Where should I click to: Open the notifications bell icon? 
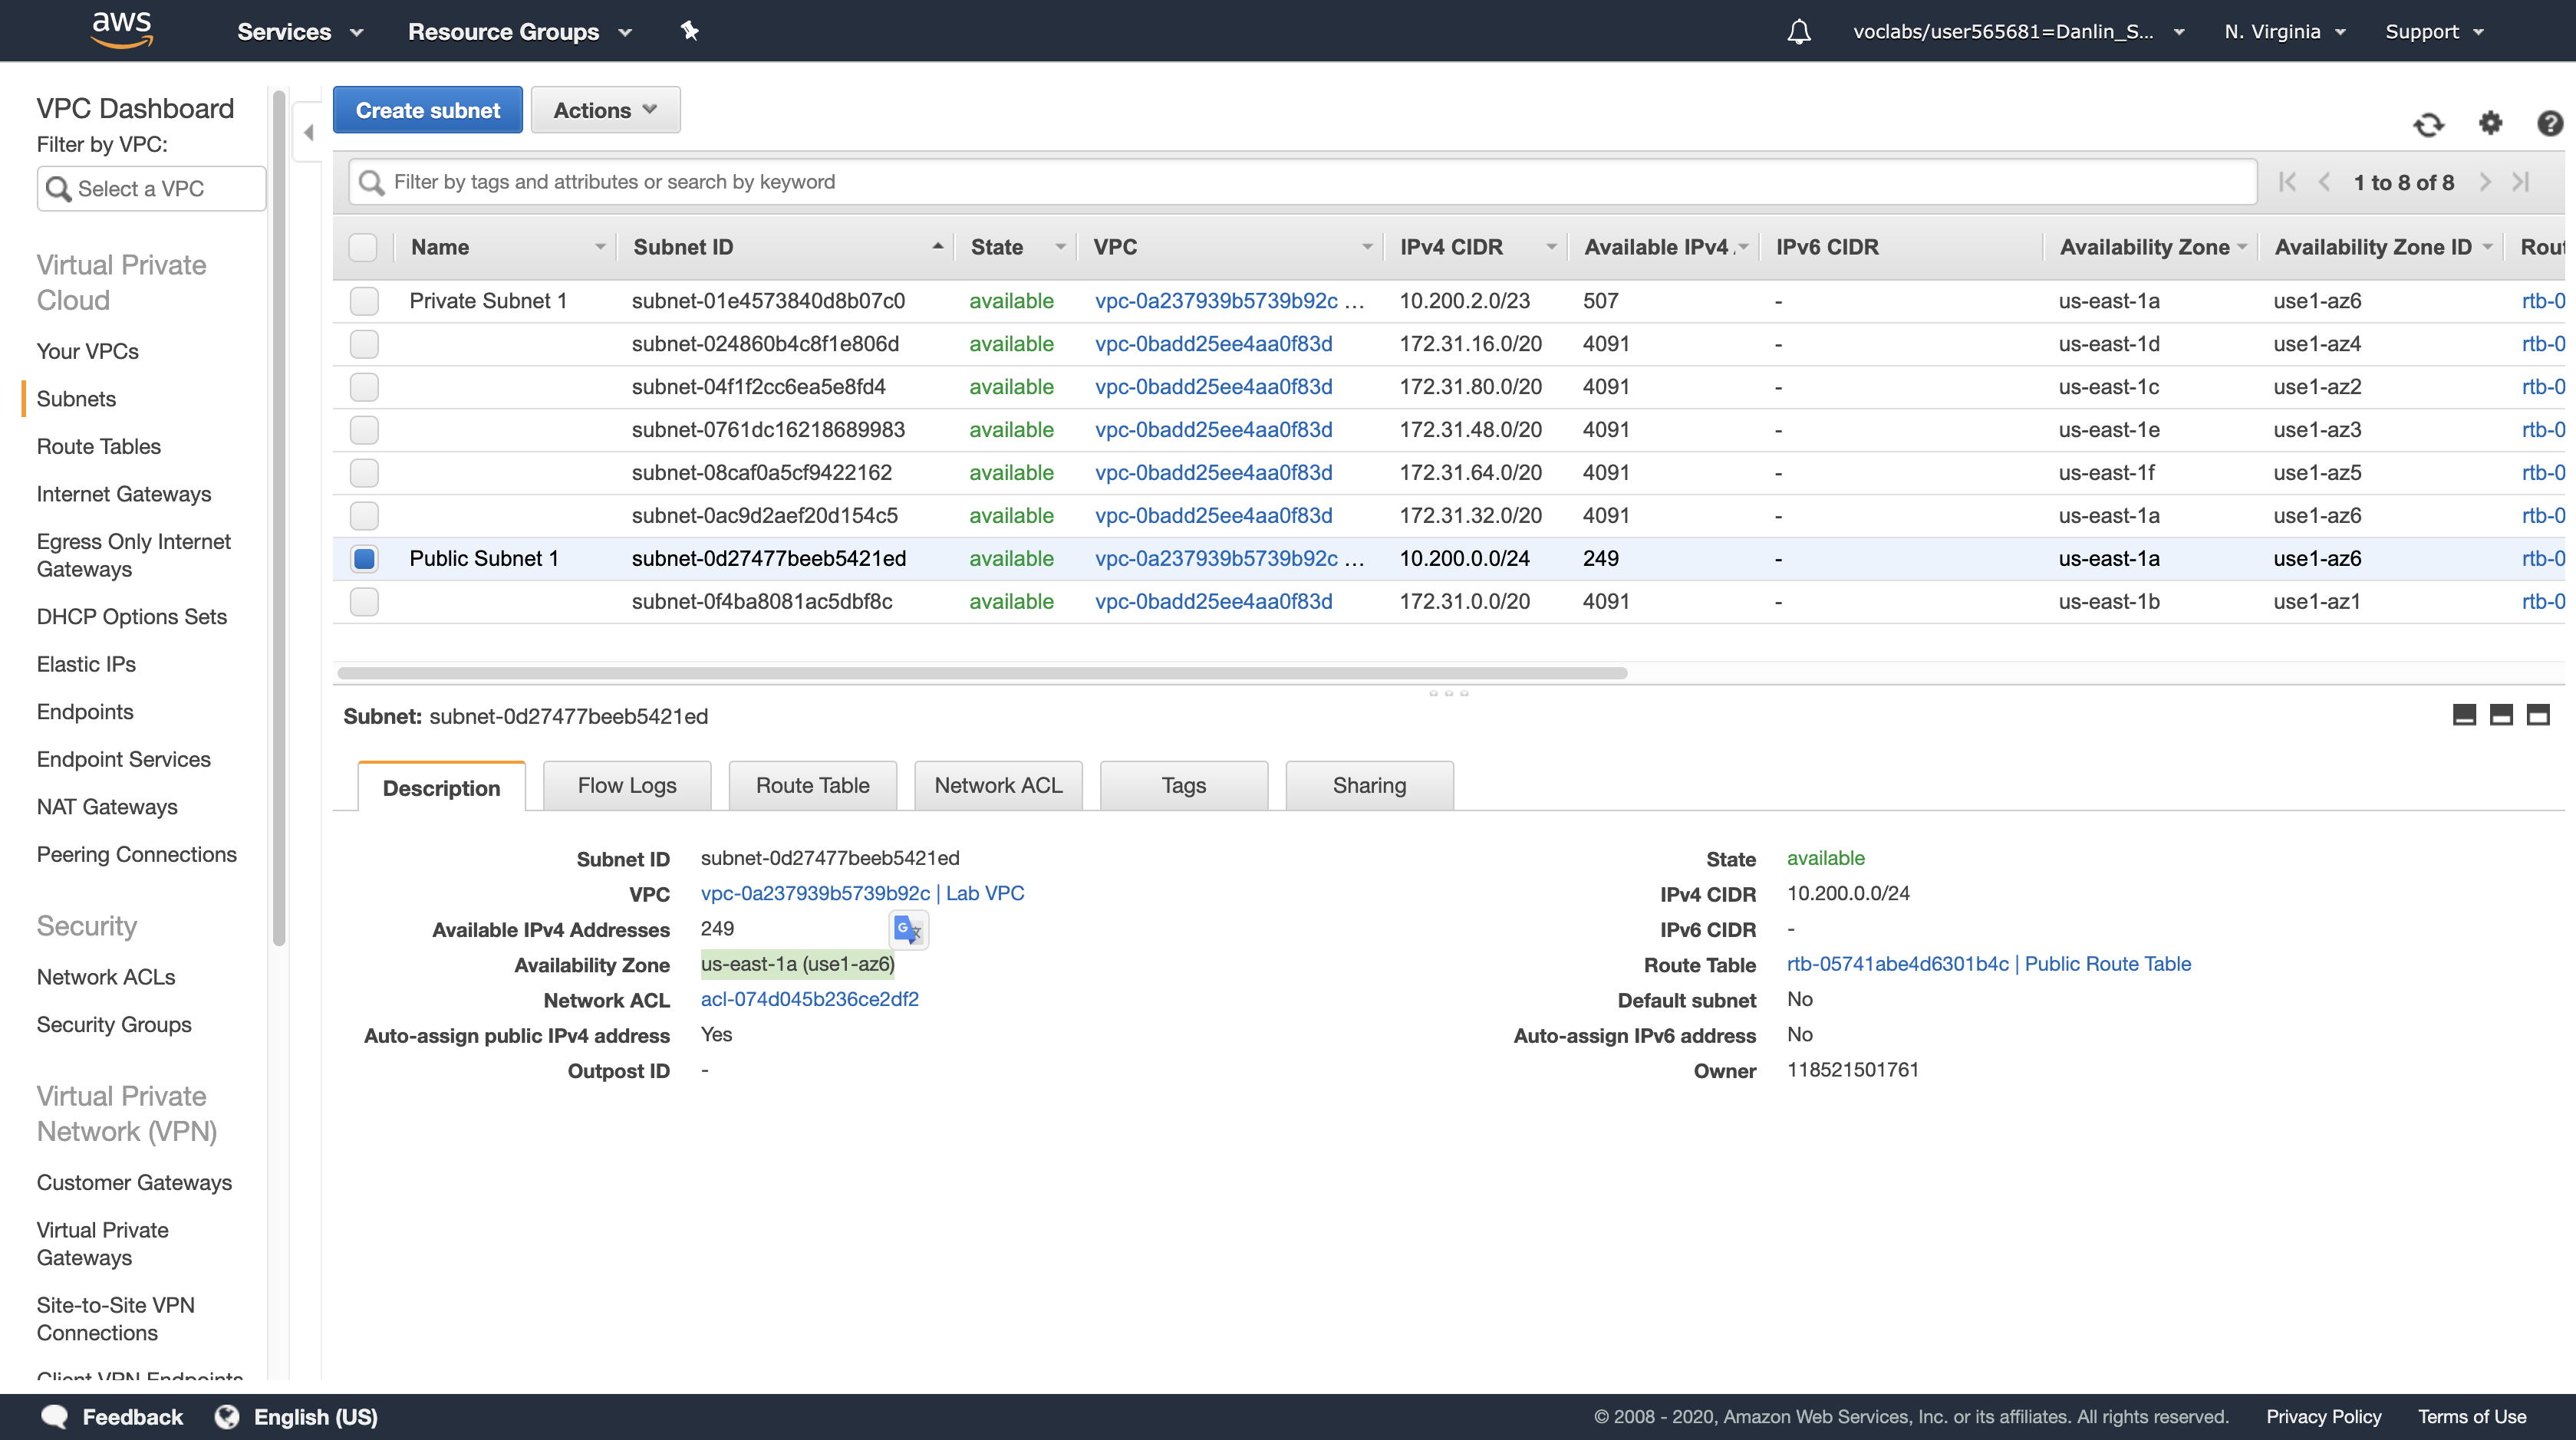tap(1798, 32)
